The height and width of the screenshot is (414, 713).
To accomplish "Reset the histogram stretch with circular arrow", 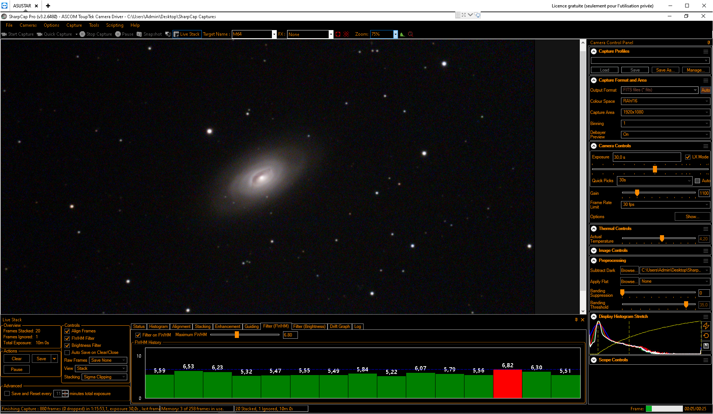I will point(706,336).
